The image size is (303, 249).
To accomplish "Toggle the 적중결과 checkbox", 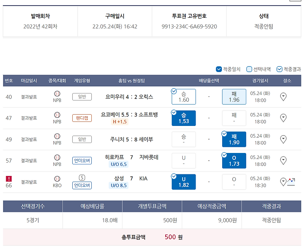I will (280, 69).
